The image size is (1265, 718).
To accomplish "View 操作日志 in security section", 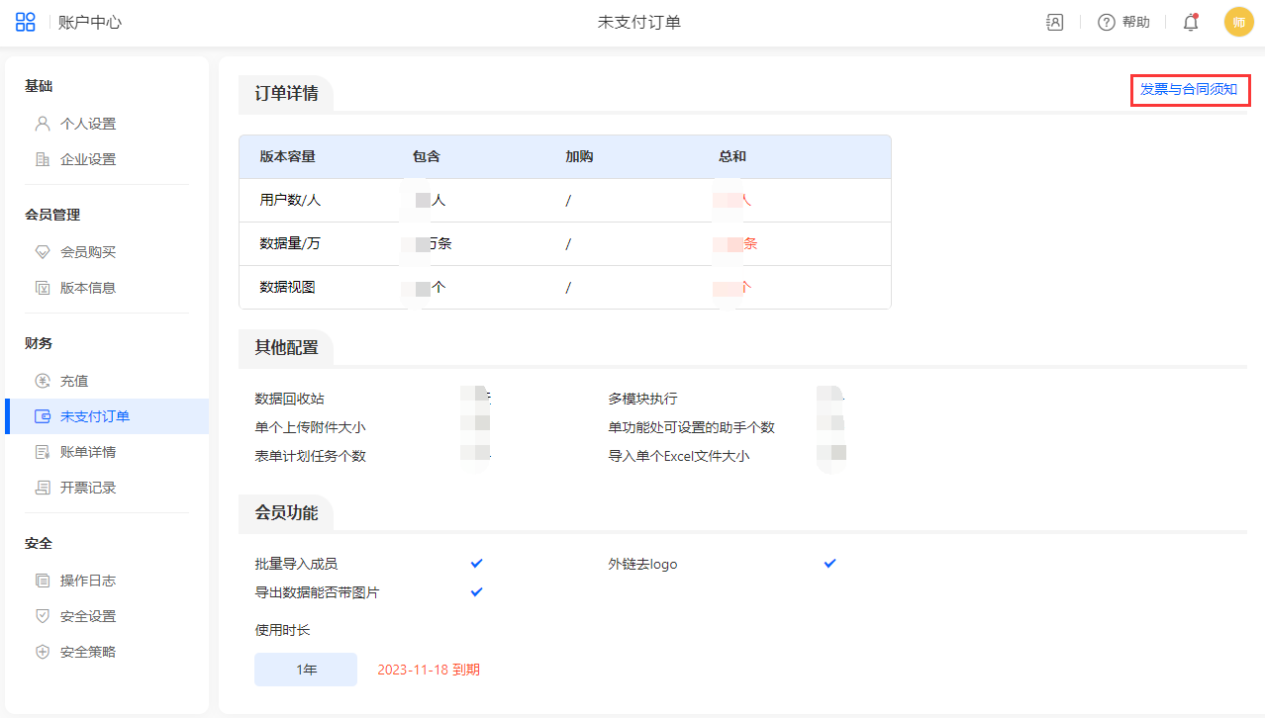I will (87, 581).
